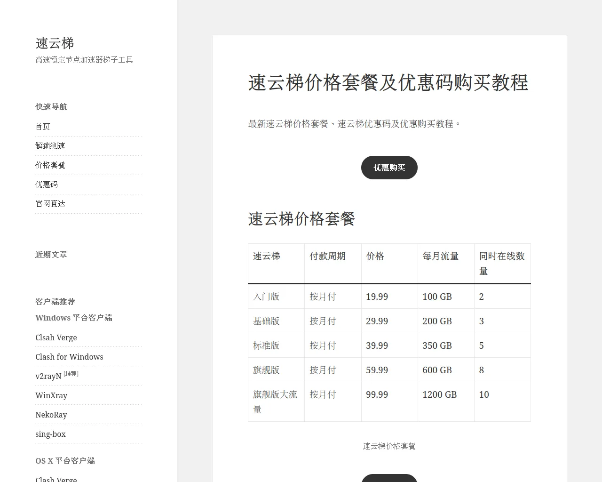Click 官网直达 navigation link
602x482 pixels.
[x=50, y=204]
